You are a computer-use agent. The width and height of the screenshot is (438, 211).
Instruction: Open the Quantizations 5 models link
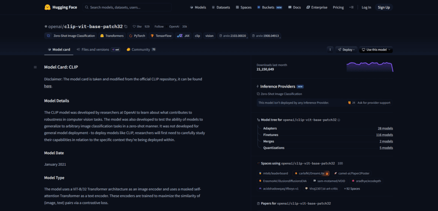386,148
